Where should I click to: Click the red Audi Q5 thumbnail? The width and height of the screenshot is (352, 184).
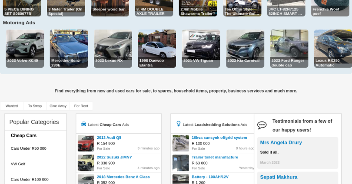coord(86,143)
